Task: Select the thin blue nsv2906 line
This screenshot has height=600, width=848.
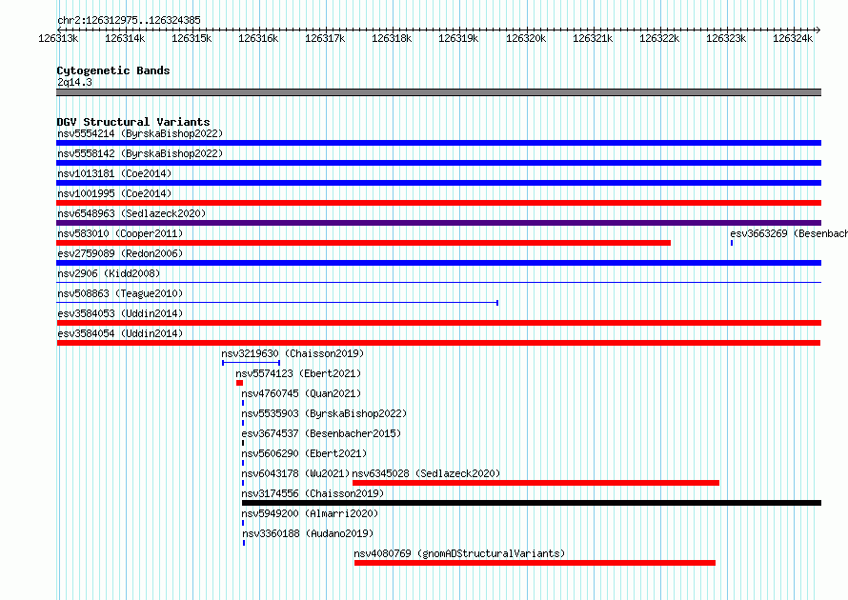Action: tap(438, 282)
